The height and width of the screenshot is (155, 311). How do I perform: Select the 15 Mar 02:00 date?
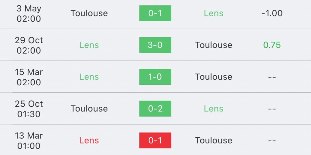coord(29,77)
